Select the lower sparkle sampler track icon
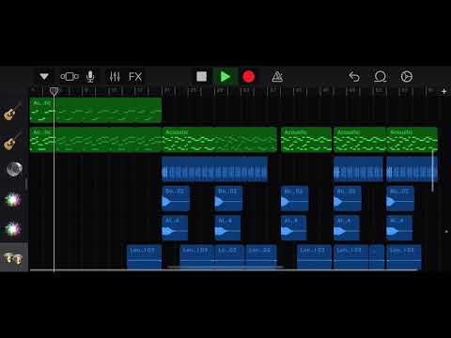This screenshot has height=338, width=451. [x=12, y=229]
